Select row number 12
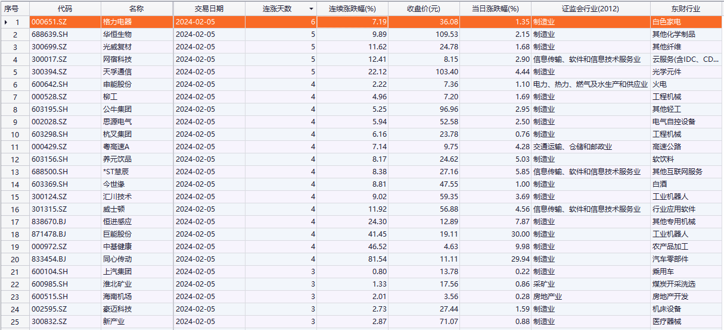Image resolution: width=724 pixels, height=330 pixels. coord(15,159)
